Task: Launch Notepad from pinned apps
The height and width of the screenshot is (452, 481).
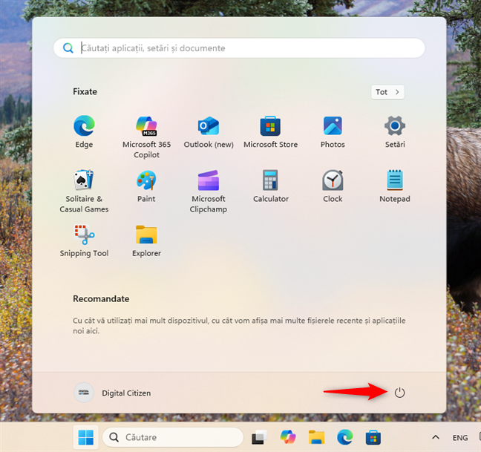Action: [x=395, y=186]
